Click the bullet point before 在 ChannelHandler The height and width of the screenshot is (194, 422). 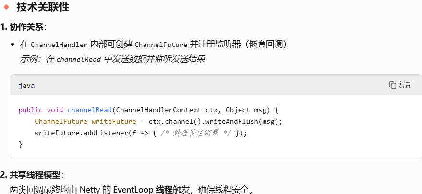coord(12,45)
